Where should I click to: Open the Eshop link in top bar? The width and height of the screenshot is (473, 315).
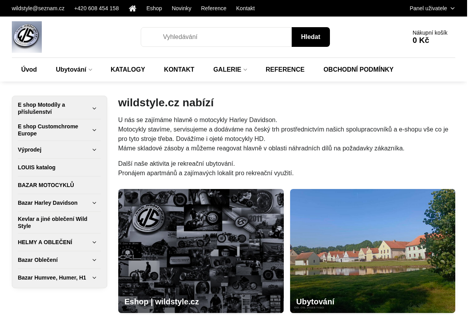[154, 8]
